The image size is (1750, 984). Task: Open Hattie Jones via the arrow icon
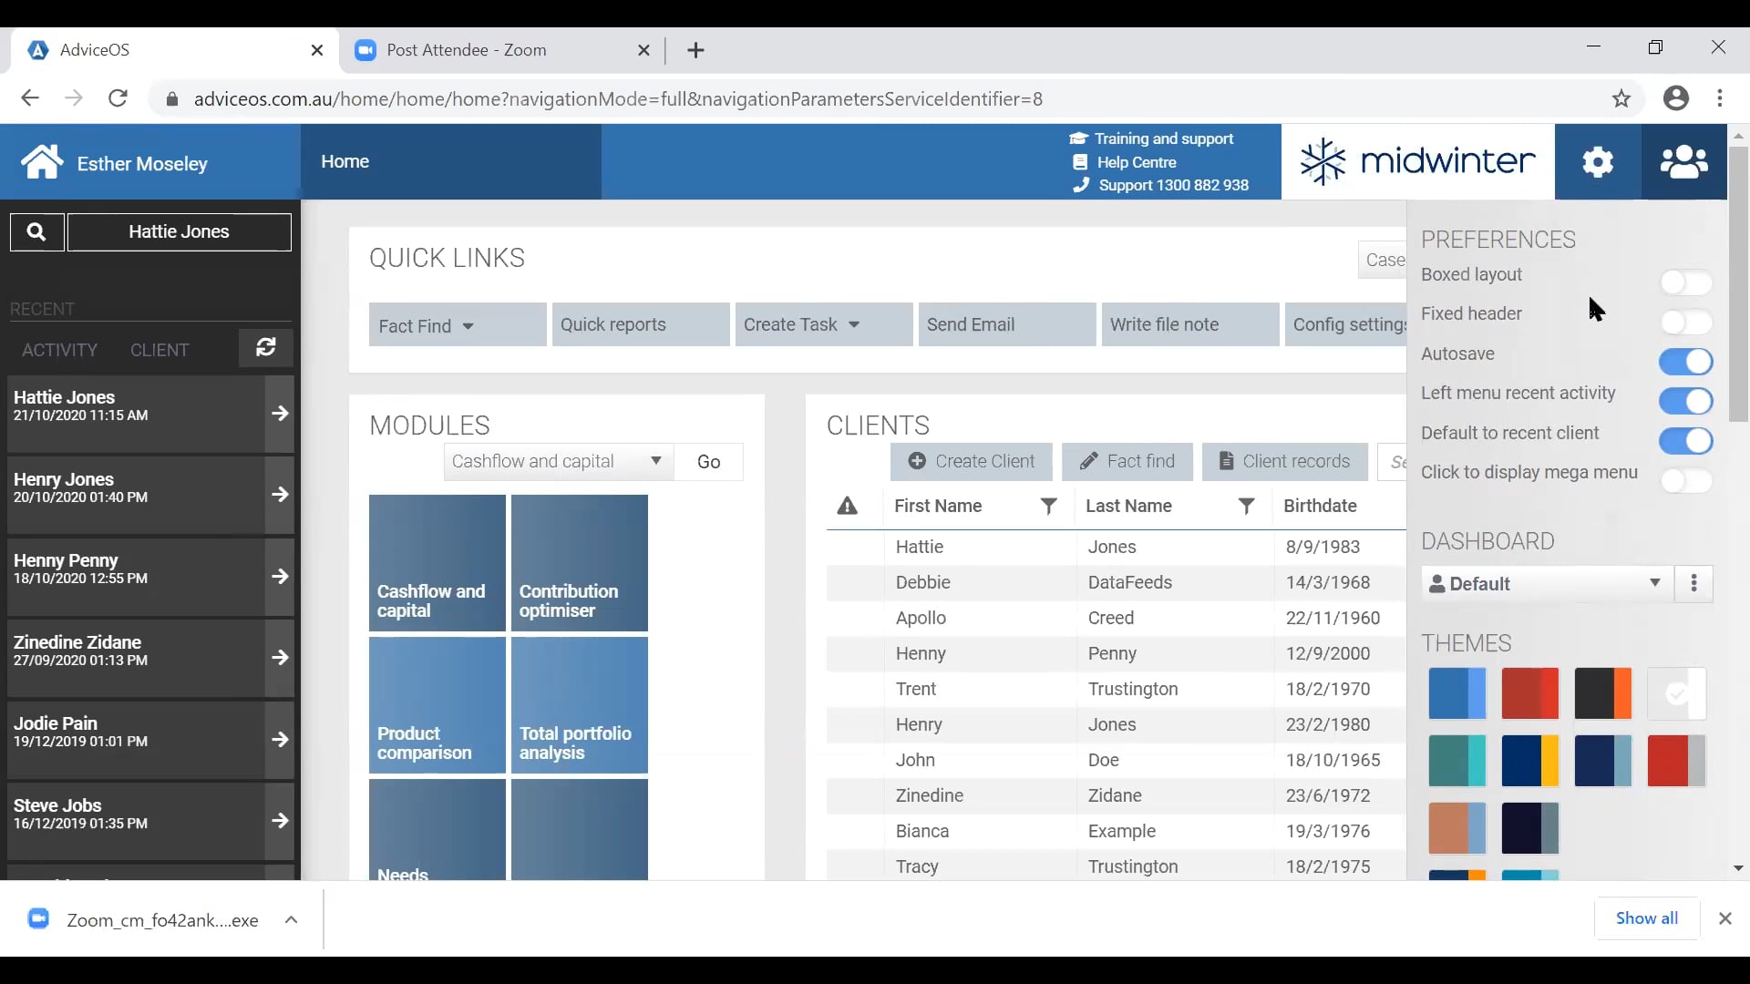(x=280, y=414)
